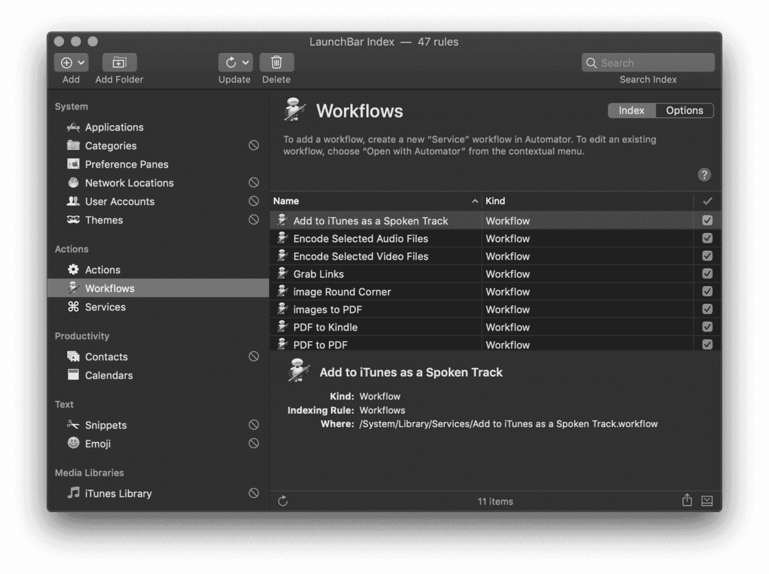Select Emoji in the sidebar
Viewport: 769px width, 574px height.
point(158,444)
